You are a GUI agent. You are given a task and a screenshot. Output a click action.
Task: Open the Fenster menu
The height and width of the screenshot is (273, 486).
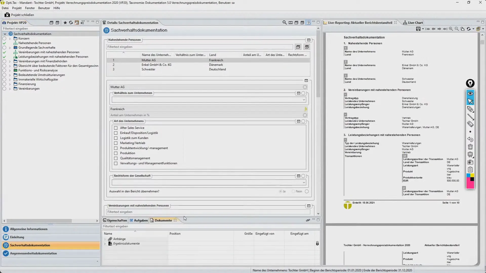[30, 8]
